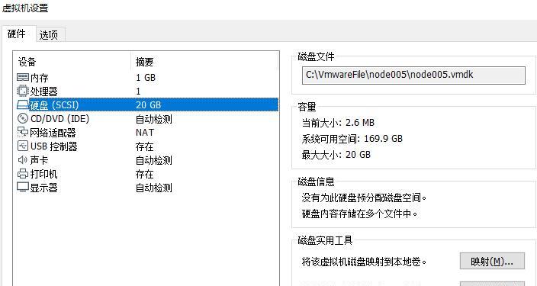537x286 pixels.
Task: Select the 硬盘 (SCSI) row label
Action: click(54, 105)
